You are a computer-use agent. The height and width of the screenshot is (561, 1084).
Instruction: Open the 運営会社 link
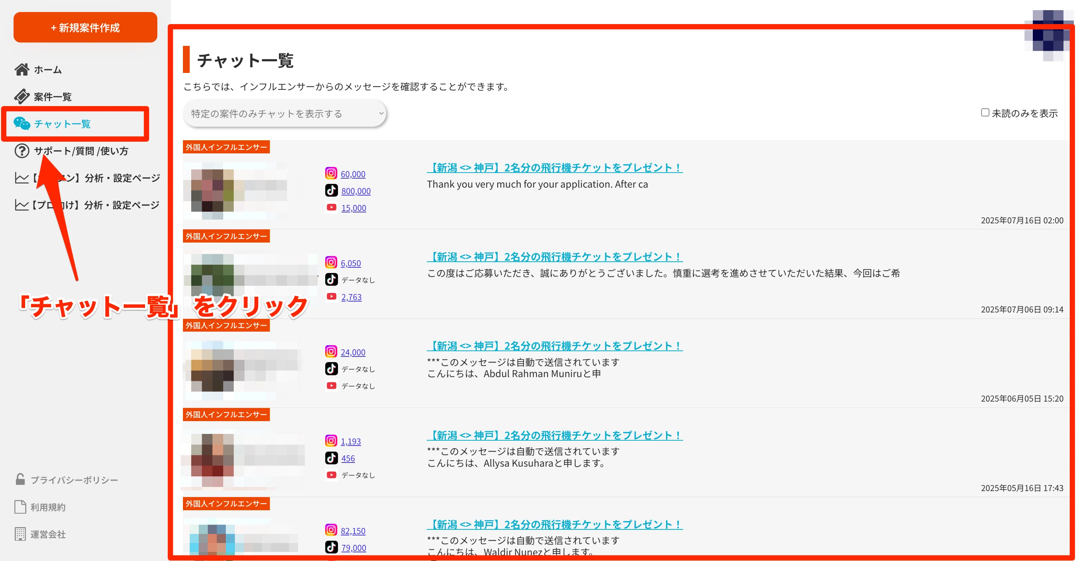coord(48,534)
